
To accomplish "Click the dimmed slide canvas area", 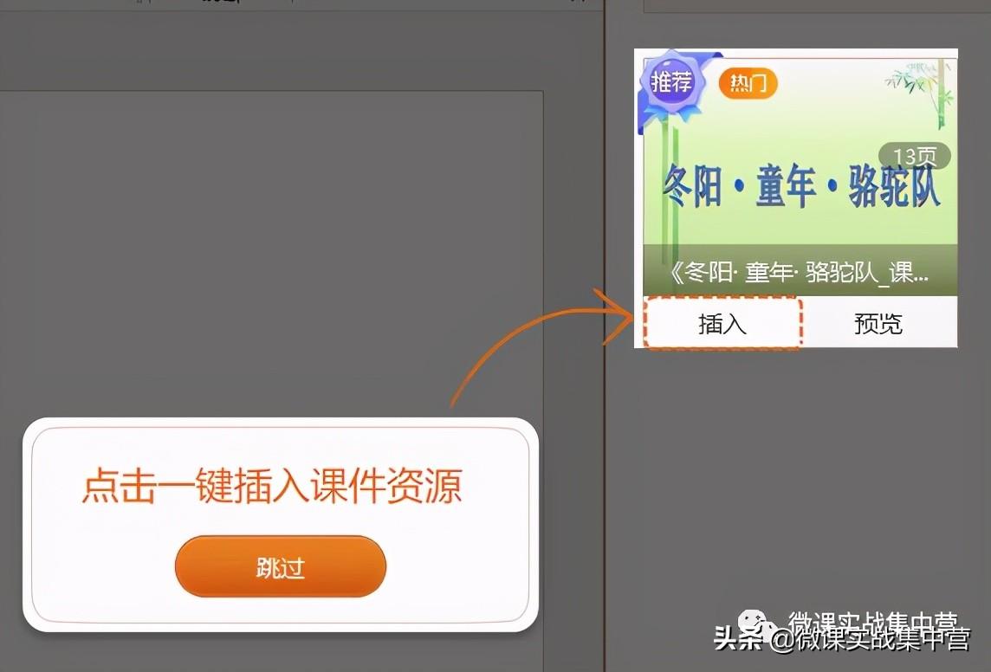I will click(272, 253).
